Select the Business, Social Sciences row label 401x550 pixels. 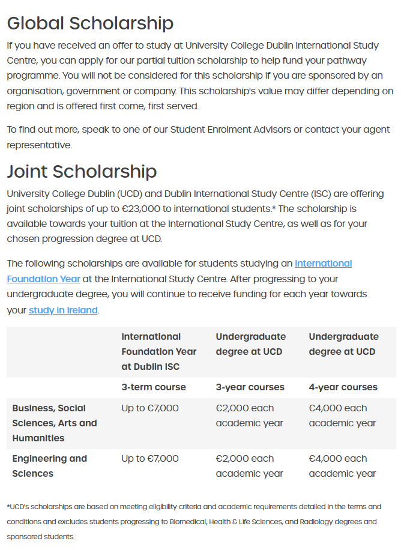click(x=55, y=423)
